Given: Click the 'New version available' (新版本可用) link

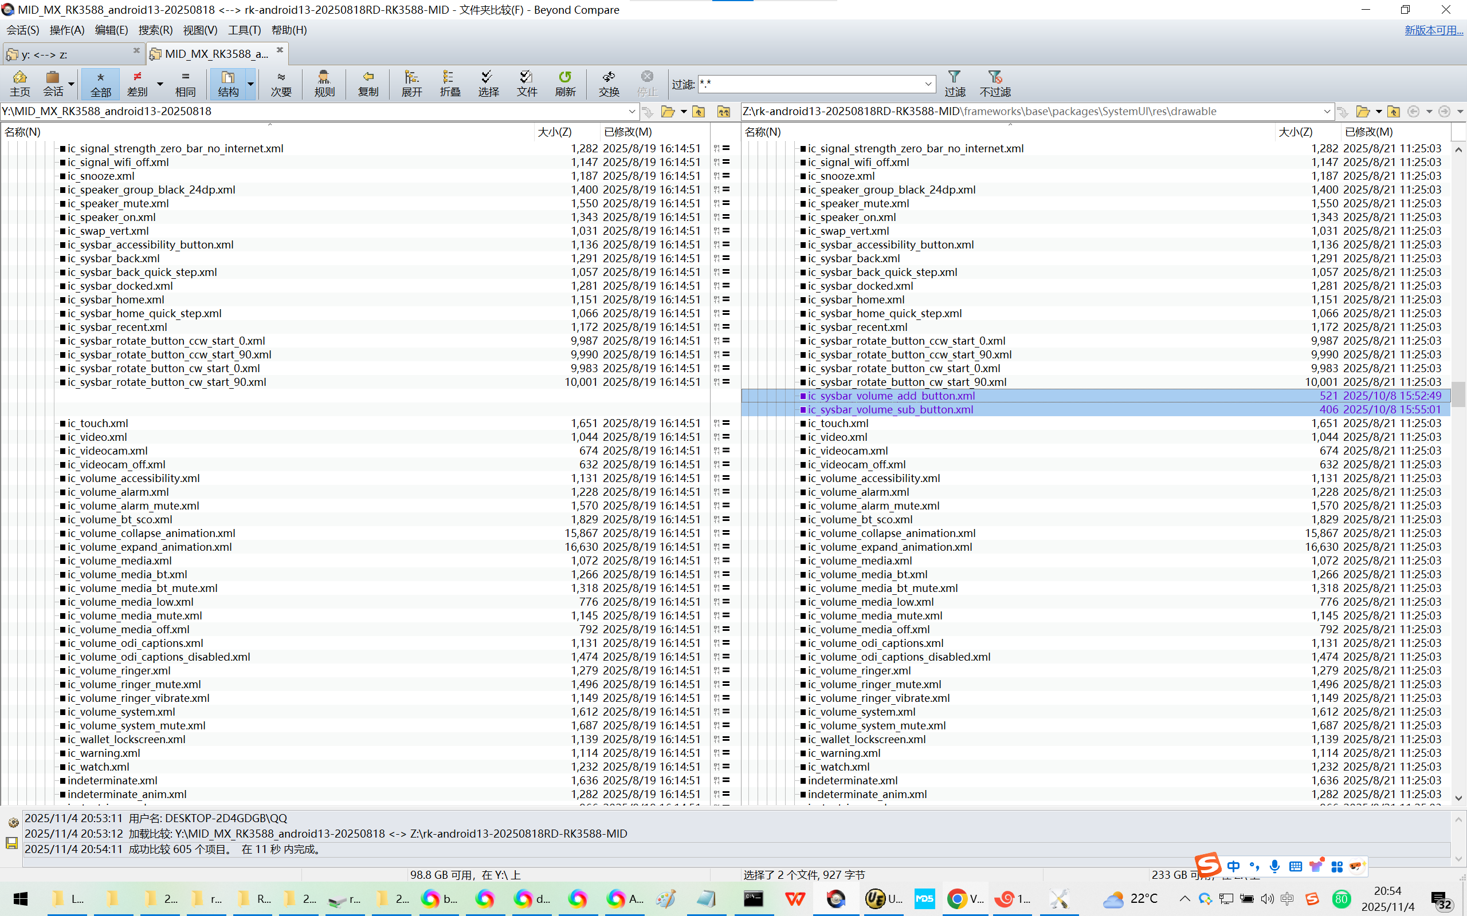Looking at the screenshot, I should click(x=1433, y=30).
